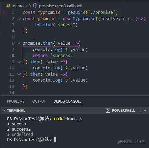Click the cube symbol icon in breadcrumb

[35, 6]
